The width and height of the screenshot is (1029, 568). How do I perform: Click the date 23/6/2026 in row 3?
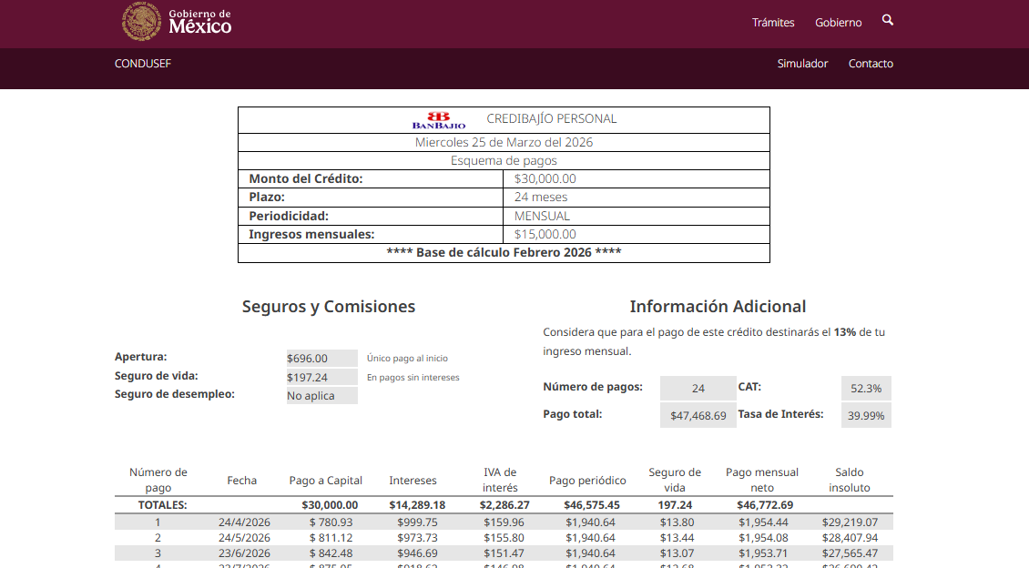[x=244, y=553]
